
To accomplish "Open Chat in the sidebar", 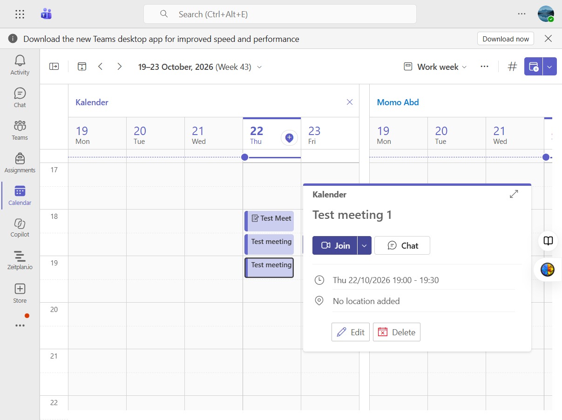I will pos(20,97).
